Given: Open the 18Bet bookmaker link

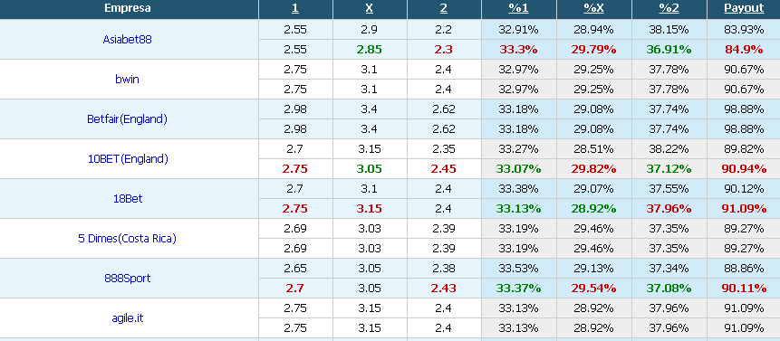Looking at the screenshot, I should click(x=128, y=199).
